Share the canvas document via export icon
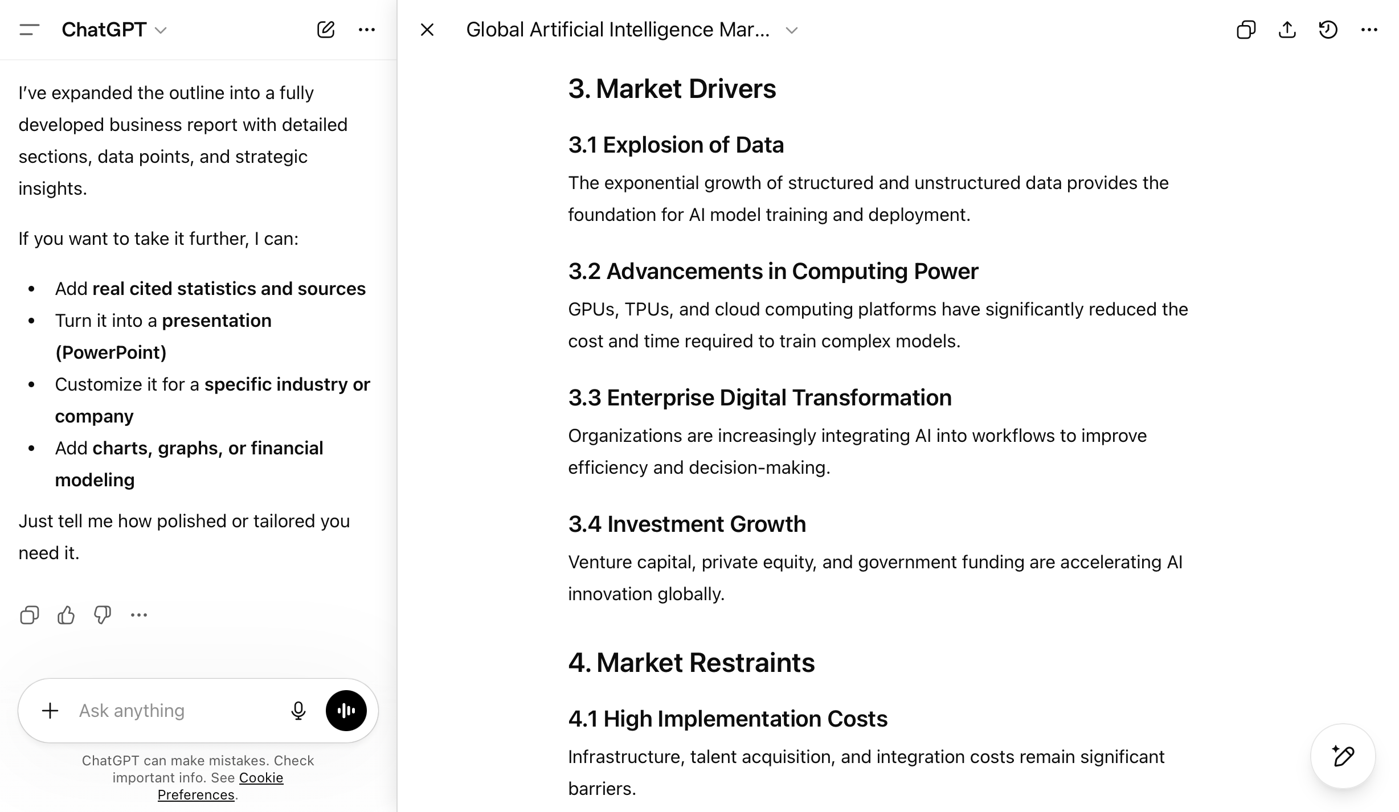Image resolution: width=1399 pixels, height=812 pixels. coord(1287,30)
